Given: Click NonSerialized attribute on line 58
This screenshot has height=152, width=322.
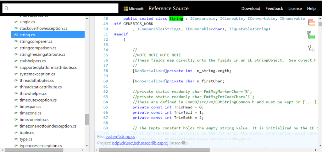Looking at the screenshot, I should (x=150, y=71).
